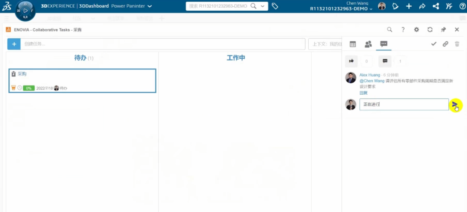Open the R1132101232963-DEMO tenant dropdown
Viewport: 467px width, 212px height.
point(341,9)
